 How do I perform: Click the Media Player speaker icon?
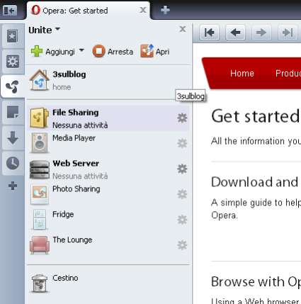point(40,143)
